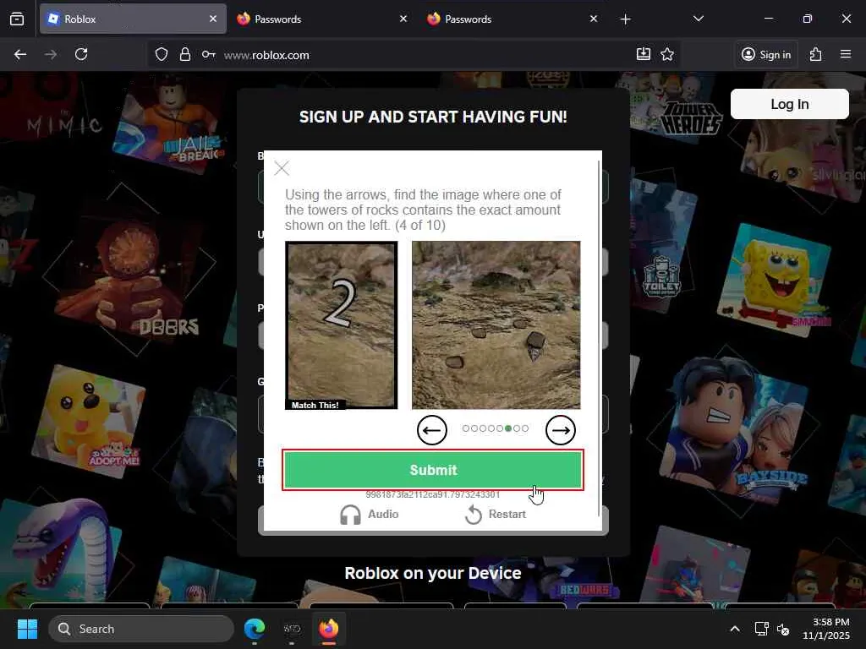Open the saved passwords key icon
Image resolution: width=866 pixels, height=649 pixels.
(208, 54)
